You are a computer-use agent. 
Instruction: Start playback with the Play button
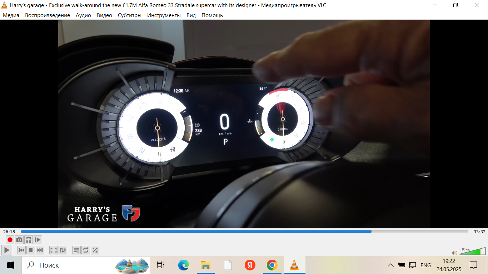coord(7,250)
